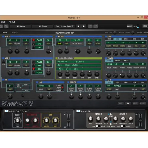The width and height of the screenshot is (148, 148).
Task: Click the Filter FREQ knob
Action: [x=60, y=51]
